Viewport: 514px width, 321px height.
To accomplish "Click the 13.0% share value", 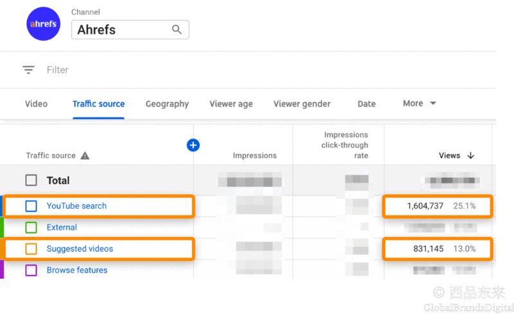I will tap(464, 249).
